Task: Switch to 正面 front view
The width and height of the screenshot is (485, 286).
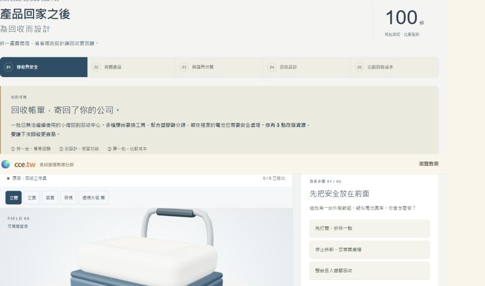Action: click(32, 198)
